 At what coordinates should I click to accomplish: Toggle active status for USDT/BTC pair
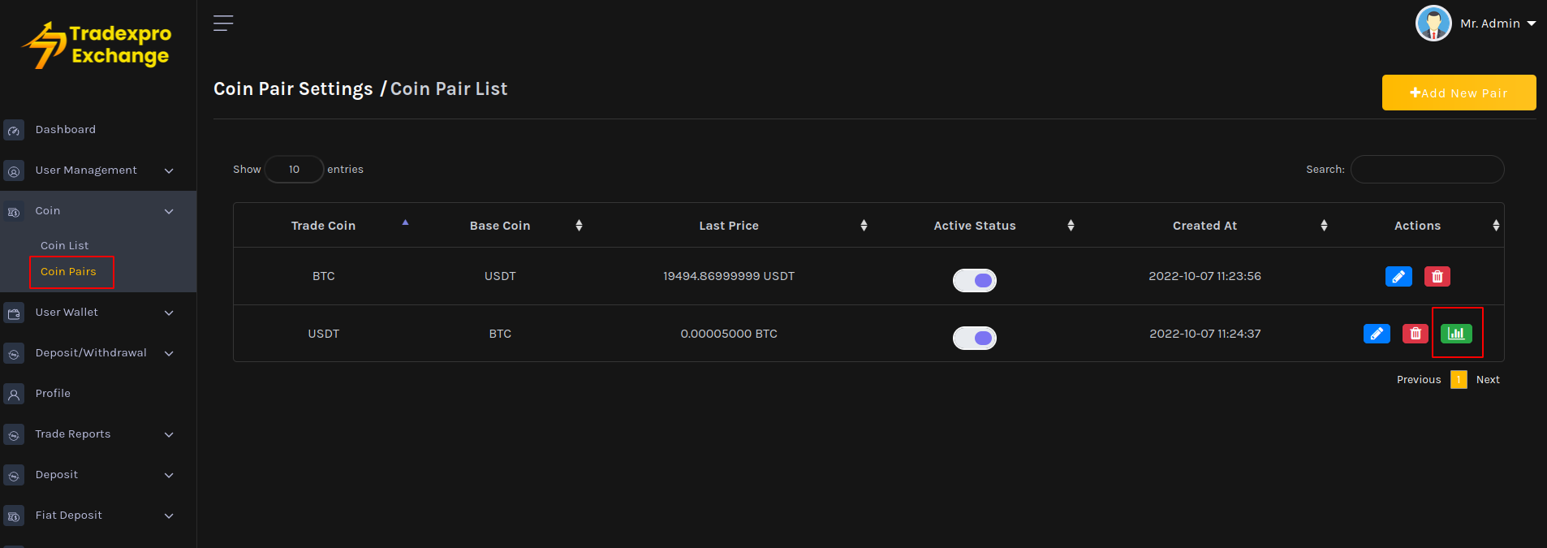point(974,338)
